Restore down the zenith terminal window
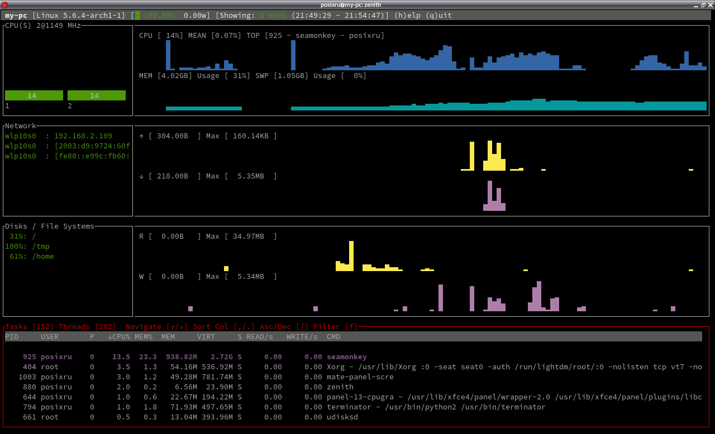715x434 pixels. [703, 4]
